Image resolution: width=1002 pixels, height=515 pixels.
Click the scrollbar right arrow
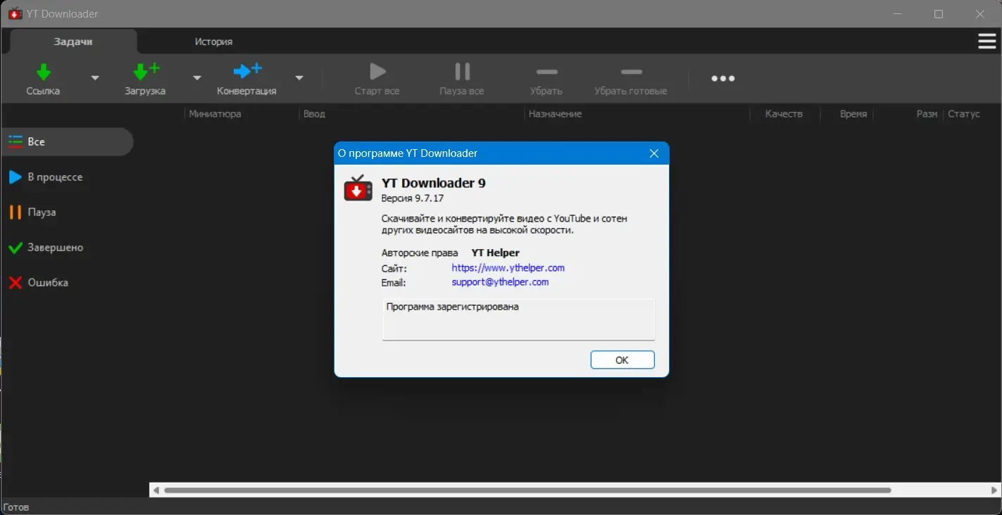(x=994, y=490)
